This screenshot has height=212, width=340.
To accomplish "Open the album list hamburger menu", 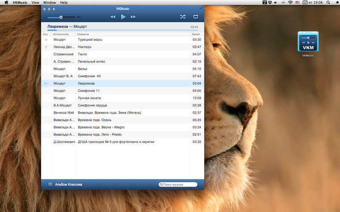I will (50, 184).
